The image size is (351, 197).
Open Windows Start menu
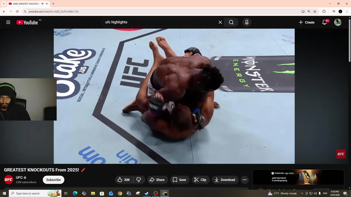tap(4, 193)
